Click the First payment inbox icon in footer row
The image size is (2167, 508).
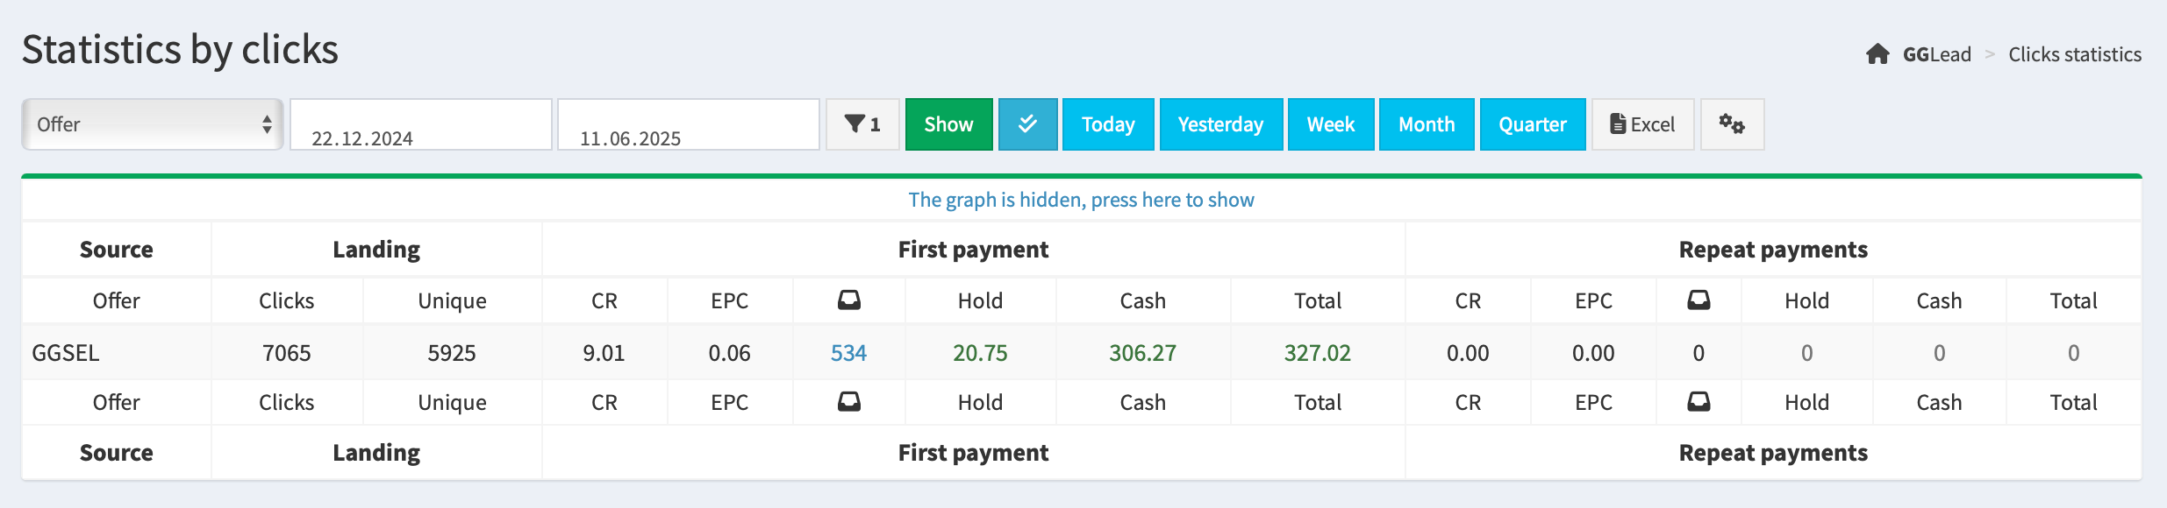point(848,402)
